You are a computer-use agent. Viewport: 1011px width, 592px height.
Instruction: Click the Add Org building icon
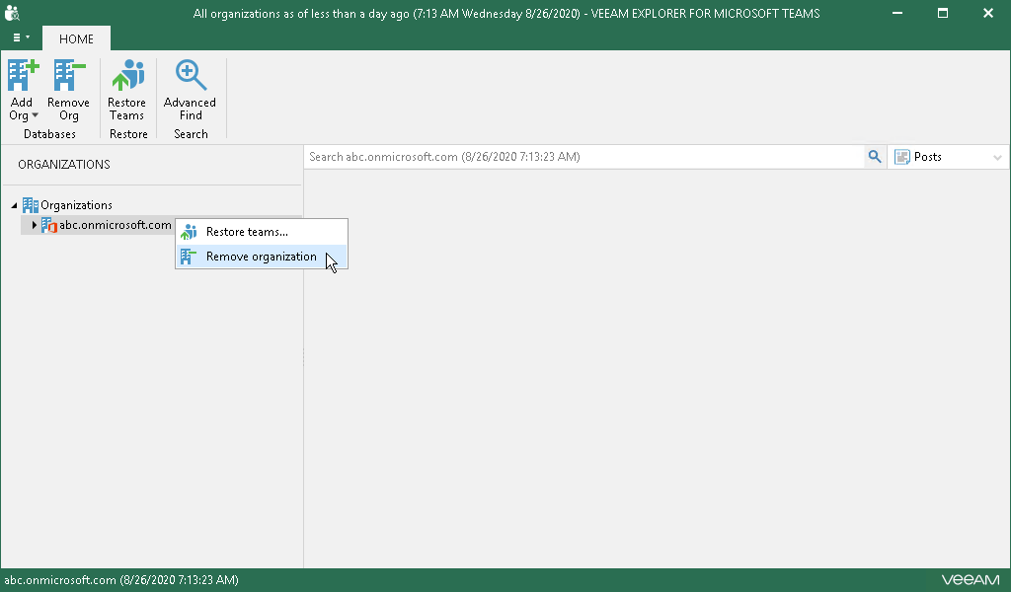click(24, 75)
